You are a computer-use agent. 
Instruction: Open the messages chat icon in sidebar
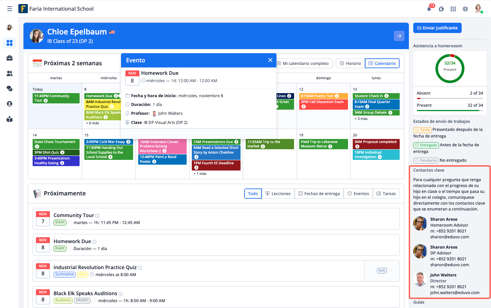point(10,89)
